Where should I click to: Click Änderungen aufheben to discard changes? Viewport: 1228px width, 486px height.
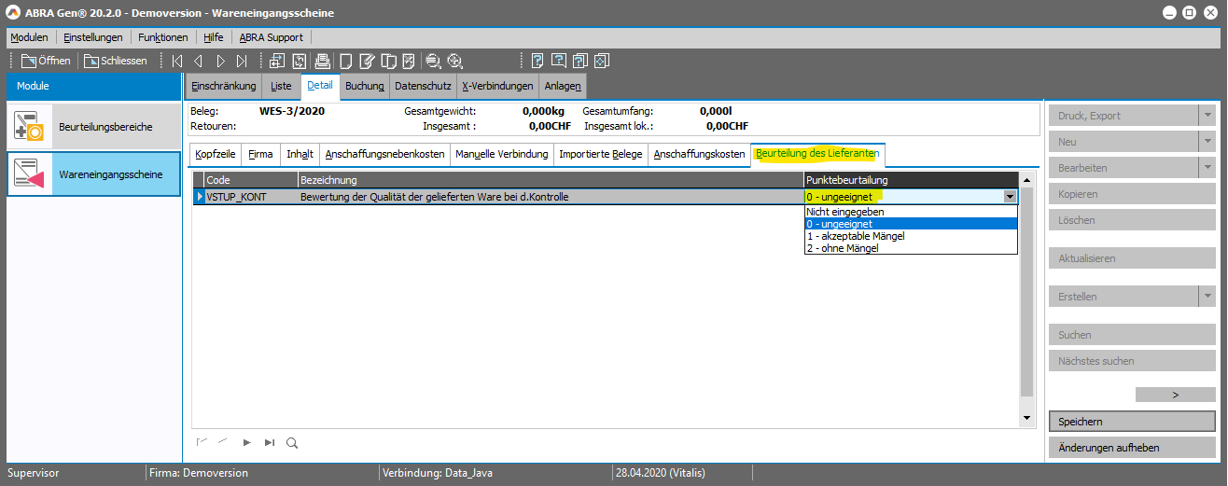[x=1131, y=448]
